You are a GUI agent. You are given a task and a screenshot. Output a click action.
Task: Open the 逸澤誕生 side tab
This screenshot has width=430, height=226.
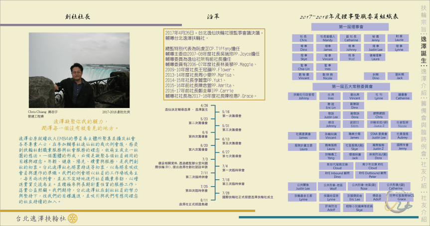(423, 48)
